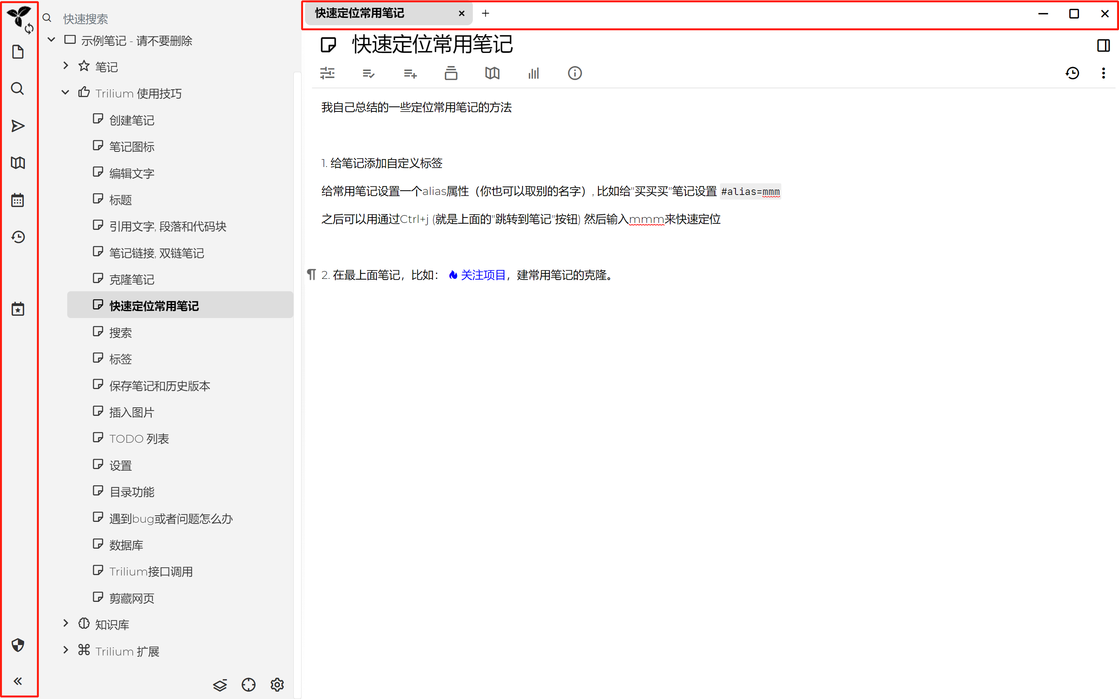
Task: Create new note with file icon
Action: (17, 52)
